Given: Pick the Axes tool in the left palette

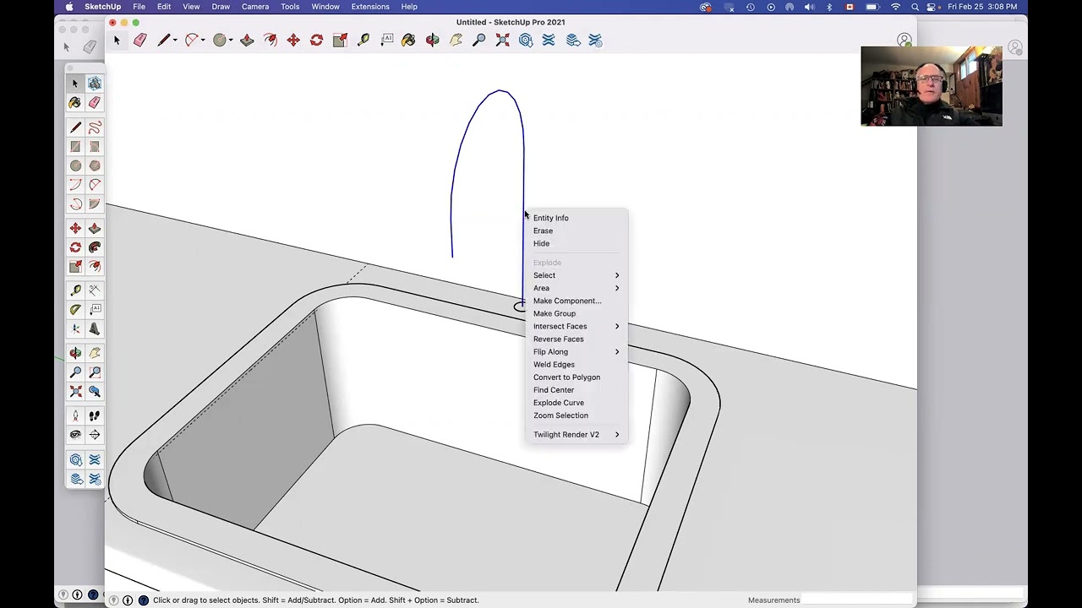Looking at the screenshot, I should pyautogui.click(x=75, y=329).
